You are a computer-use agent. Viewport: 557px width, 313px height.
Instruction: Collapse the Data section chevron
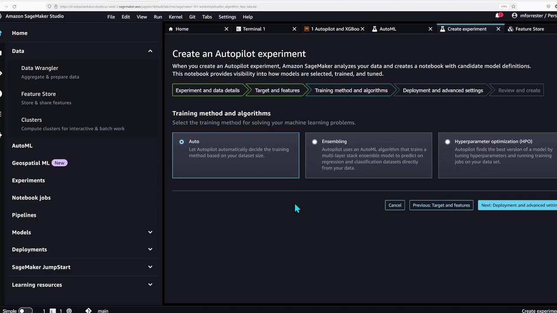click(150, 51)
